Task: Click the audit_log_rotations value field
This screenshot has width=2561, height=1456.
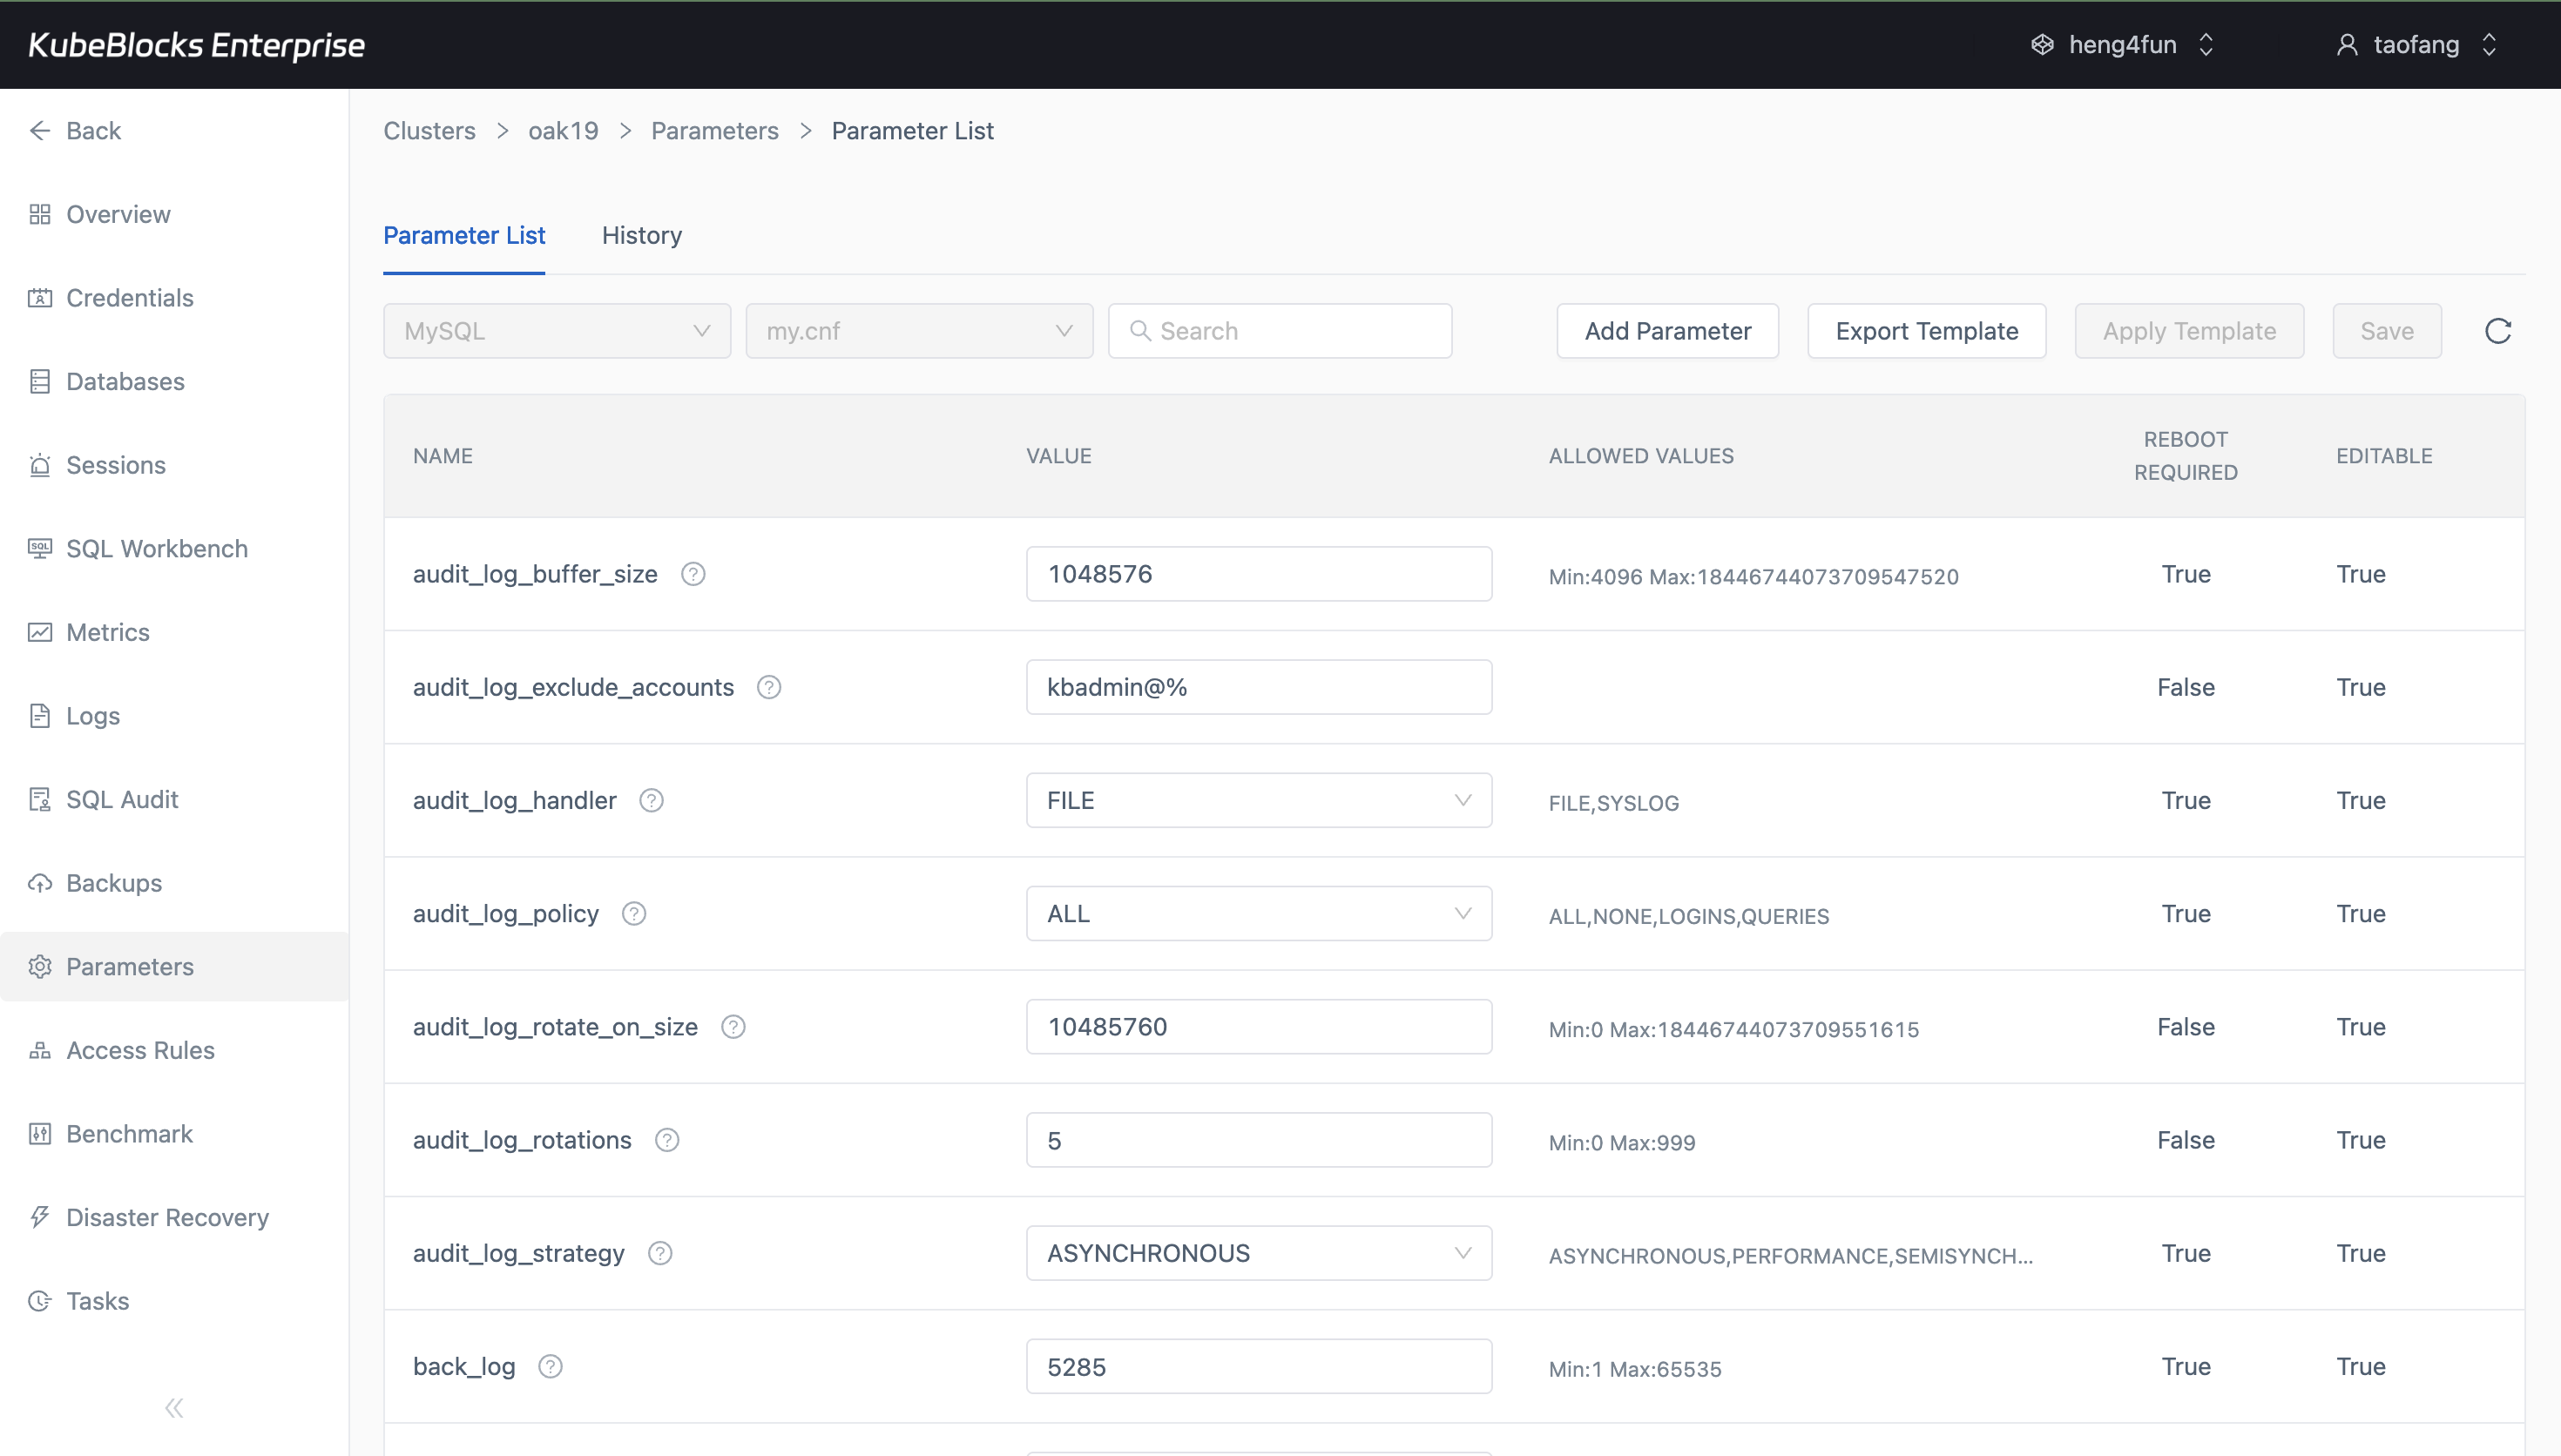Action: (x=1259, y=1140)
